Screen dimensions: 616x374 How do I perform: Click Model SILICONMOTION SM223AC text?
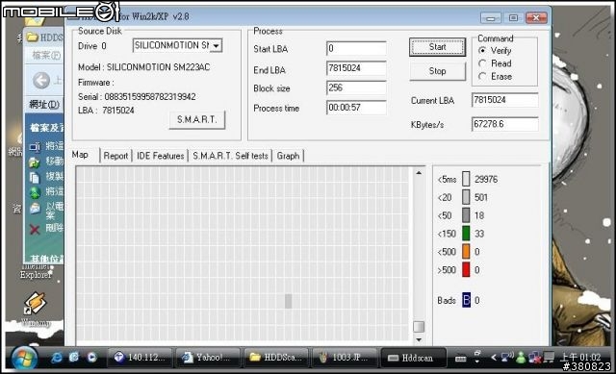click(143, 67)
